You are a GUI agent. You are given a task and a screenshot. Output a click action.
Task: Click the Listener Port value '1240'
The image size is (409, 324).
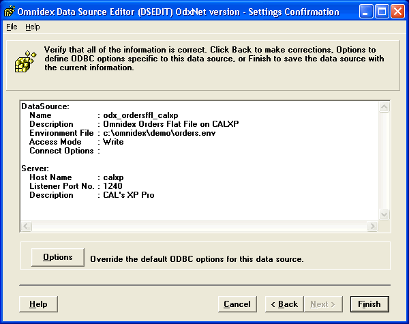(x=112, y=186)
